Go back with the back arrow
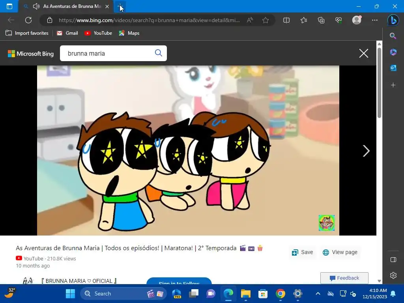404x303 pixels. (x=11, y=20)
